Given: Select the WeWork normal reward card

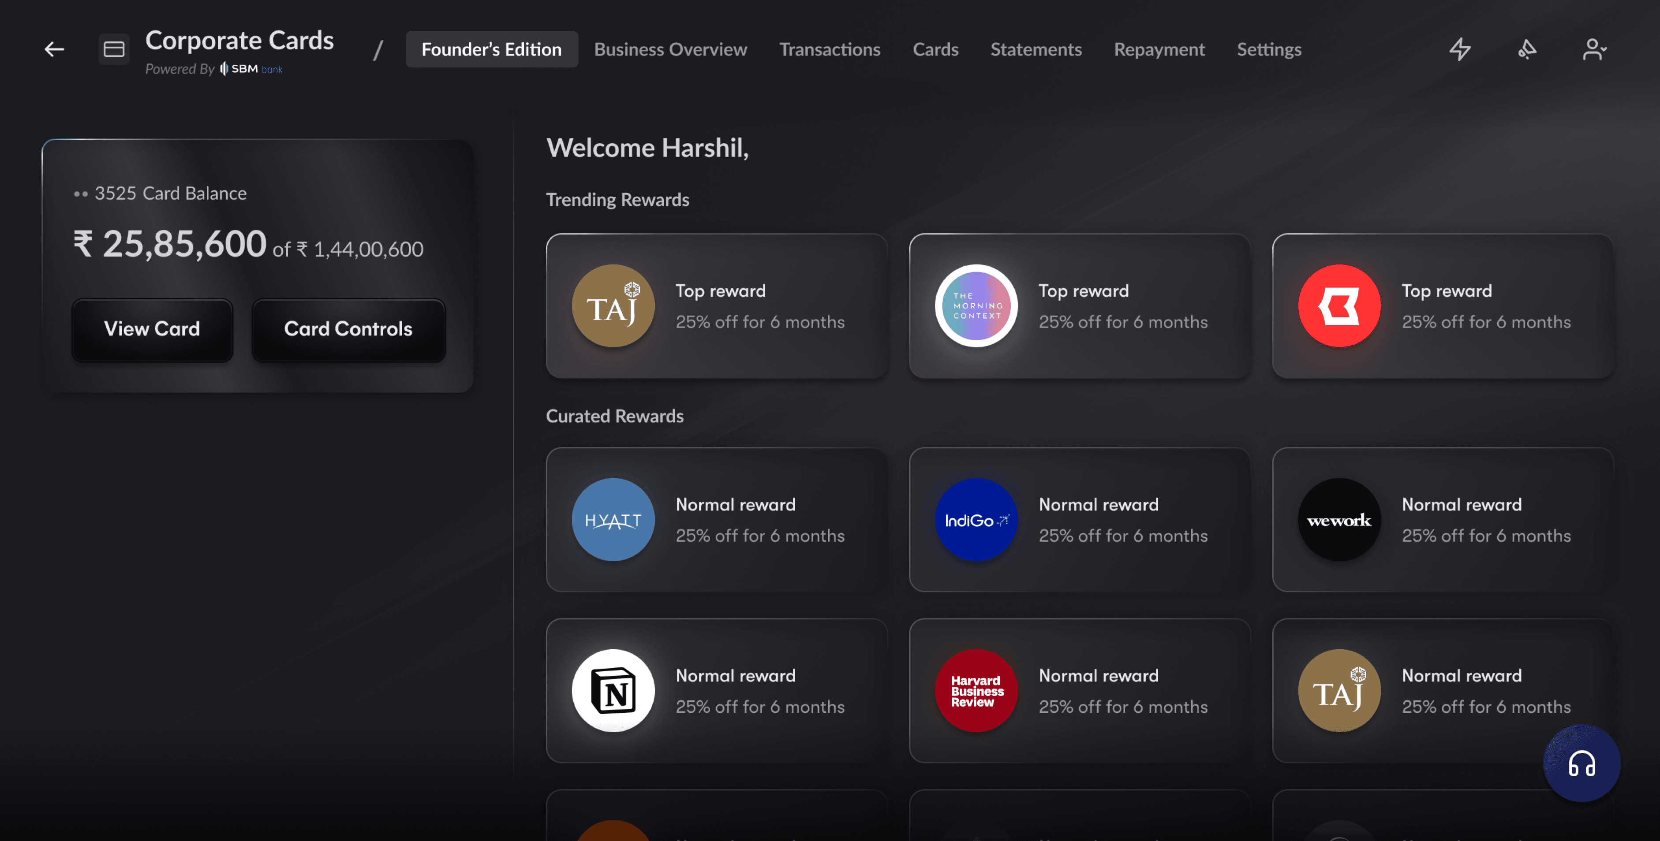Looking at the screenshot, I should [1442, 520].
